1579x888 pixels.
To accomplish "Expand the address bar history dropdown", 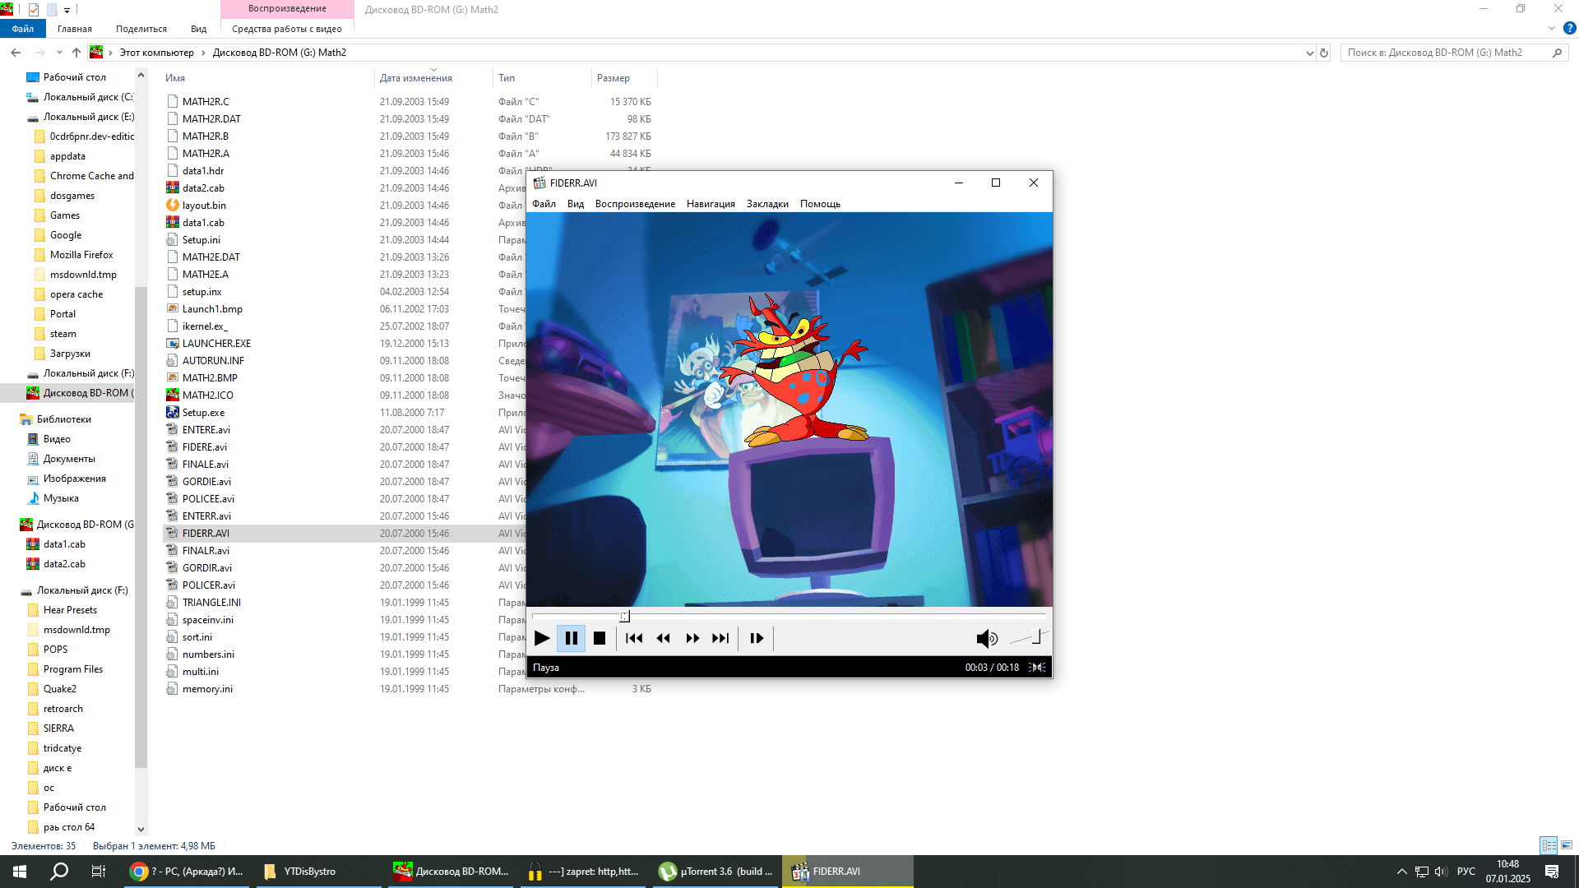I will coord(1309,53).
